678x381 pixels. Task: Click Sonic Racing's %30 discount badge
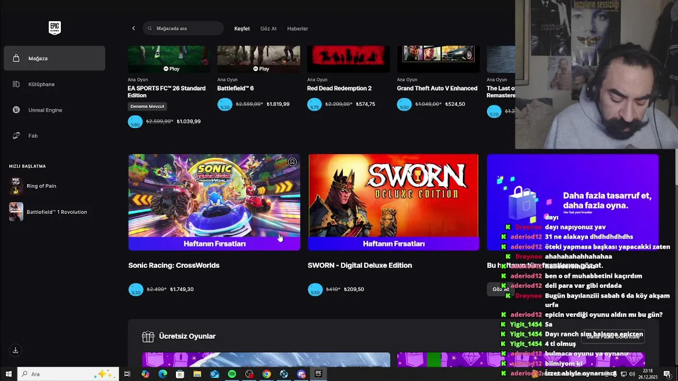[x=136, y=289]
